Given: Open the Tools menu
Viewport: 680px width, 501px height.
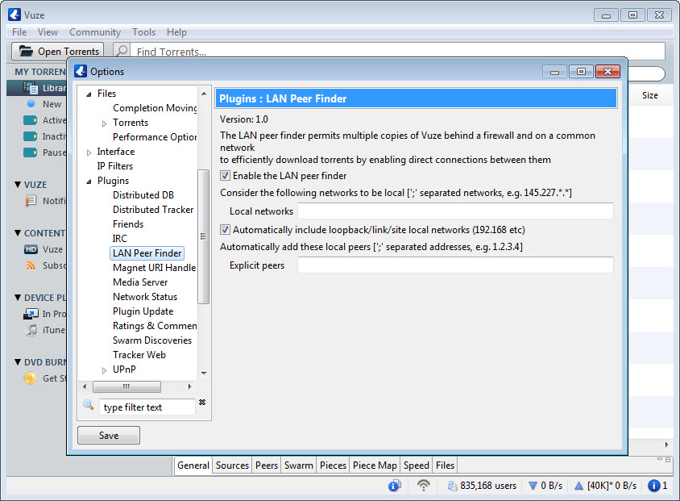Looking at the screenshot, I should point(143,32).
